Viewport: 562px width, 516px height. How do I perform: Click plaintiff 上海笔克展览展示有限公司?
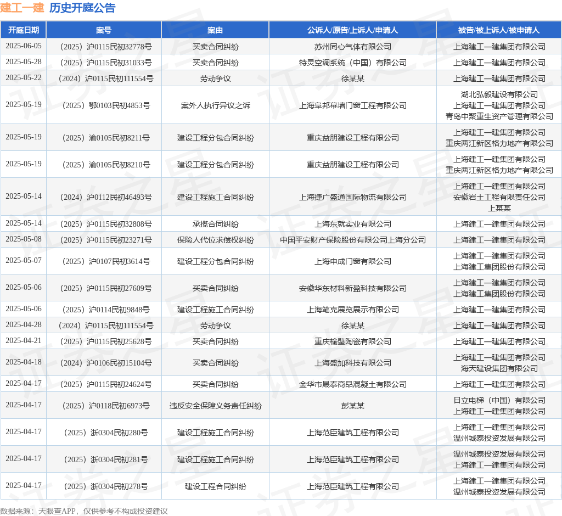click(353, 310)
